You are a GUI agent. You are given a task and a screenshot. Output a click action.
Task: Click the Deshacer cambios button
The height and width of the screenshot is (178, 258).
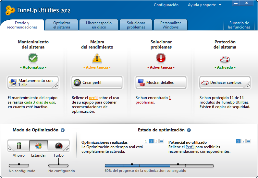pyautogui.click(x=225, y=83)
